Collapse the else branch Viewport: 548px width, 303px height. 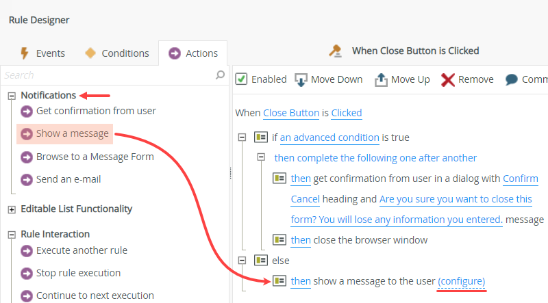pos(242,261)
